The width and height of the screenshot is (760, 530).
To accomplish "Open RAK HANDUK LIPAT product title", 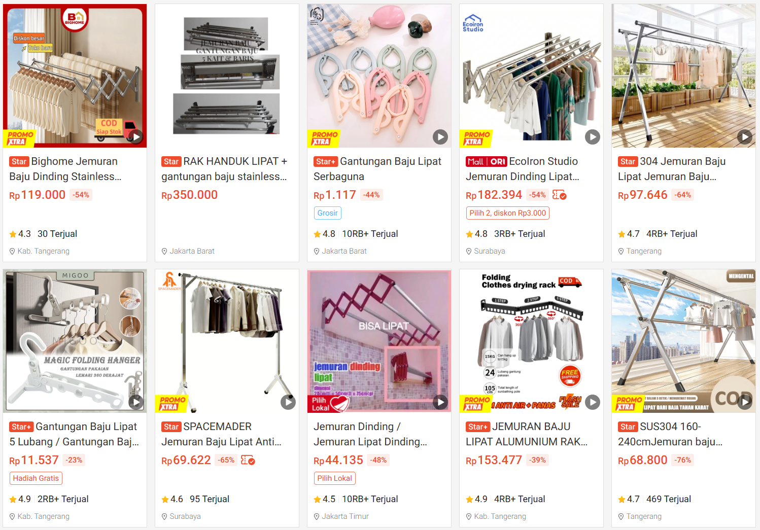I will (x=224, y=169).
